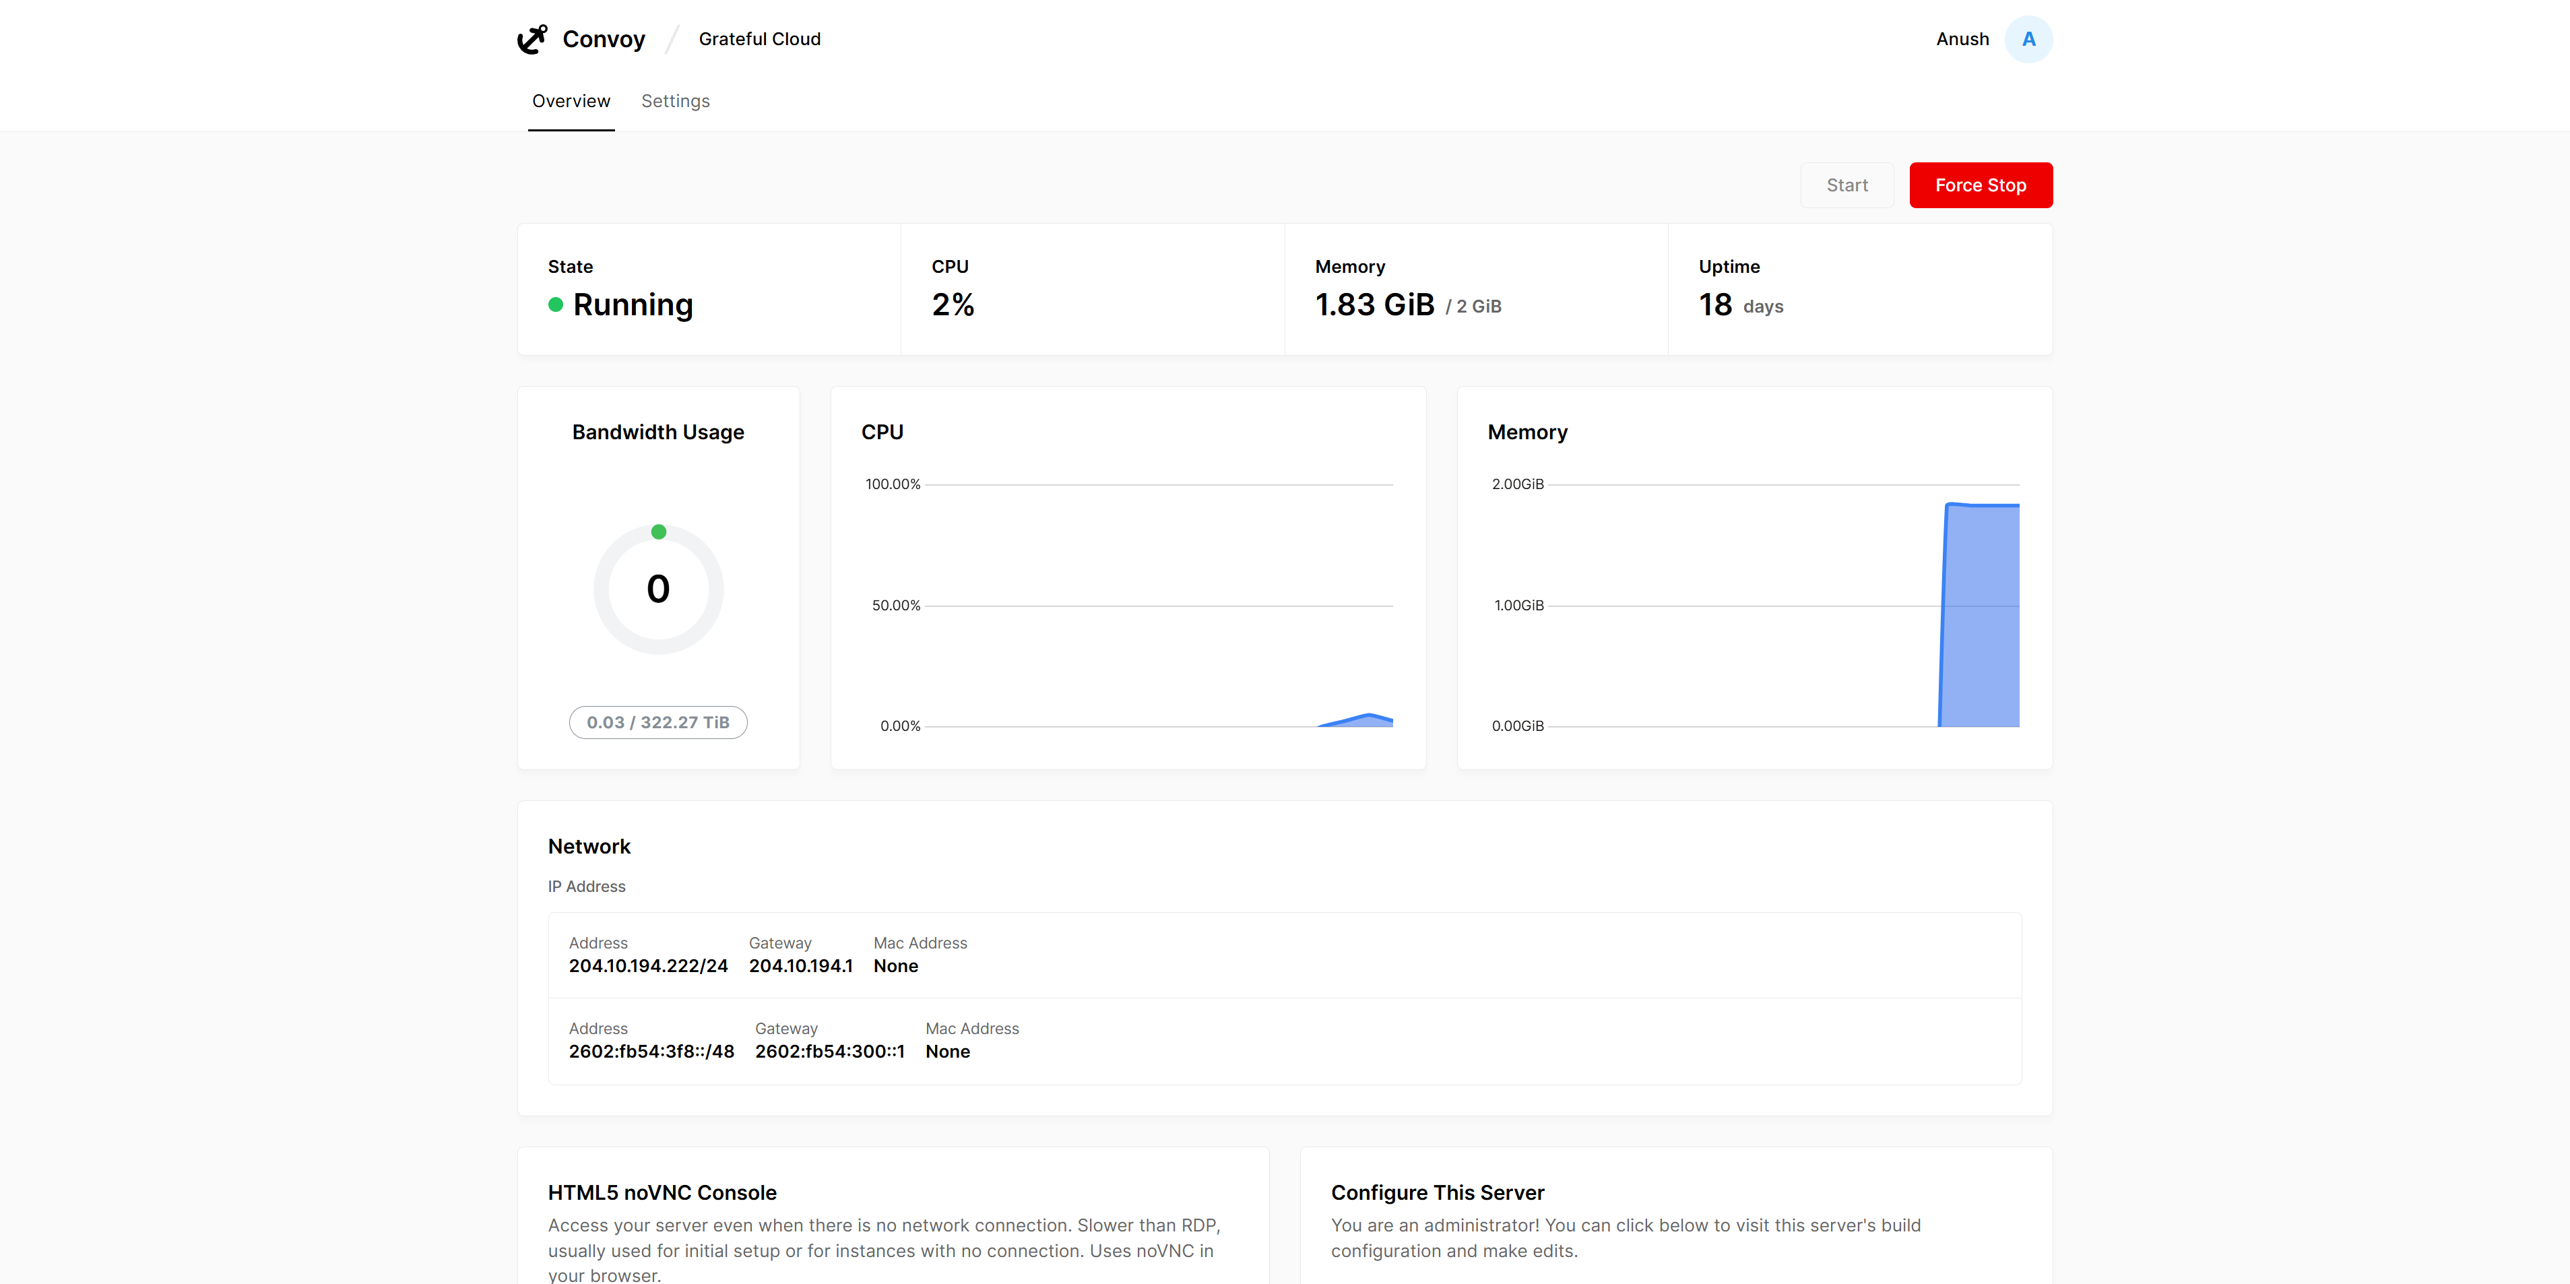
Task: Click the CPU usage blue area in chart
Action: (x=1357, y=720)
